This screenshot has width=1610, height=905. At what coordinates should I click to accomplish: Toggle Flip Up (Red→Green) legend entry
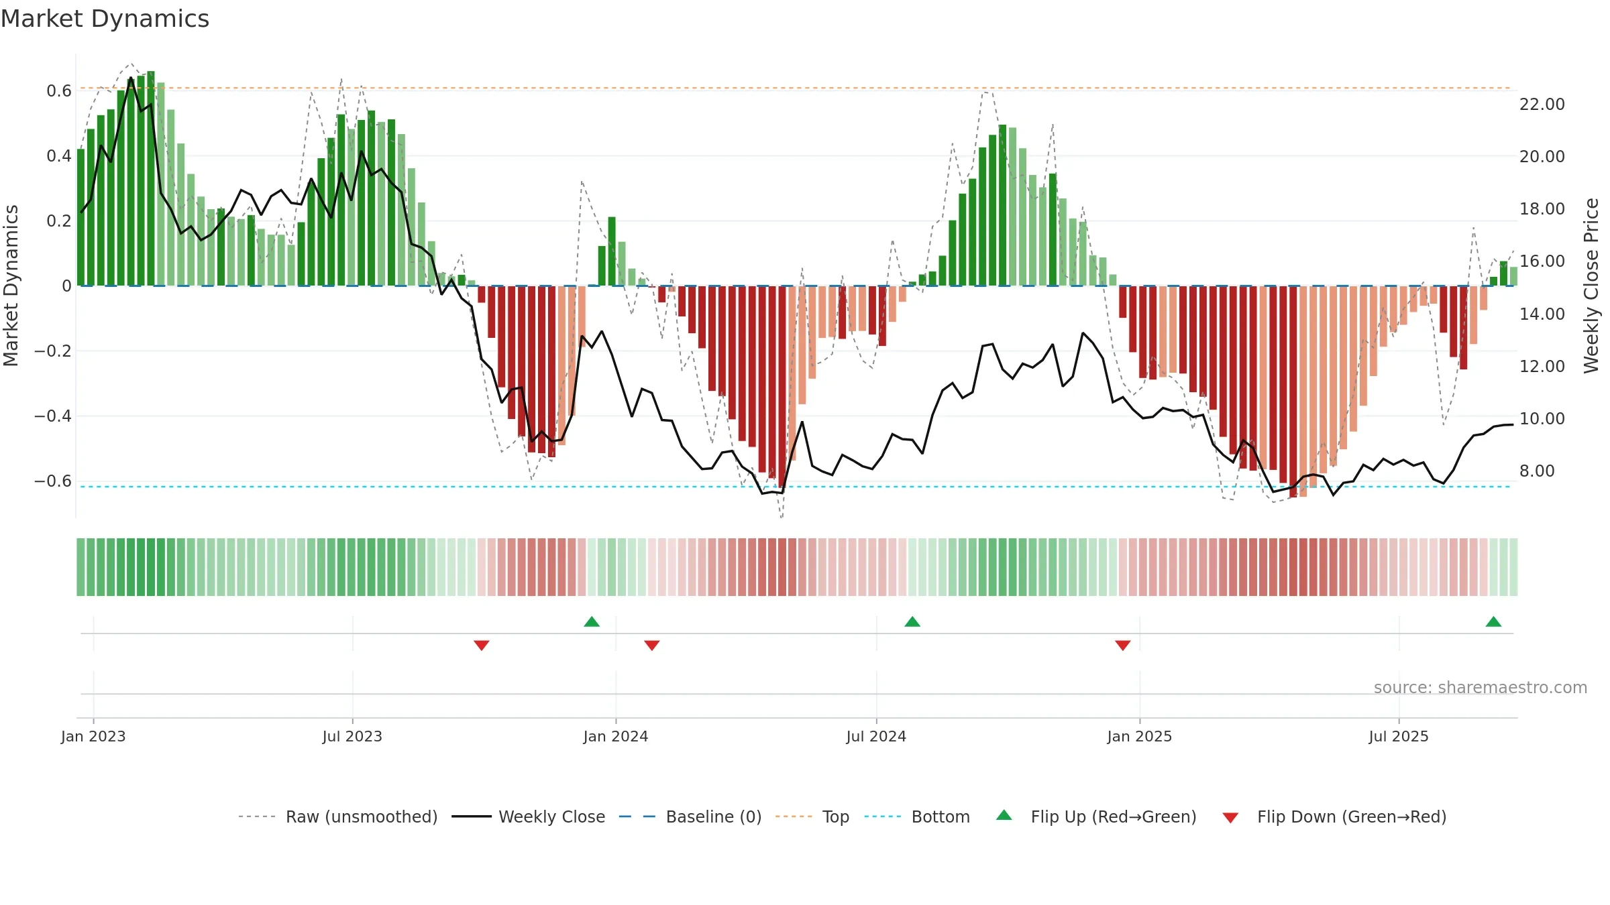click(1096, 817)
